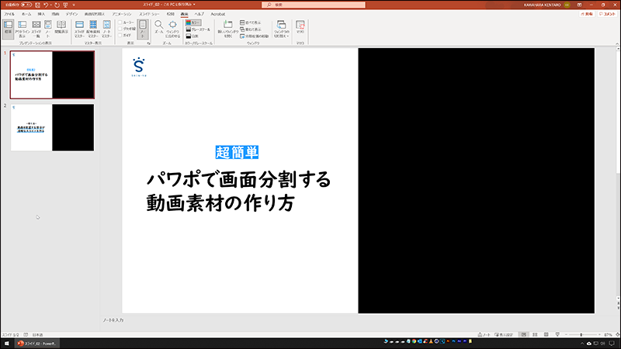Collapse the ribbon with the chevron
This screenshot has width=621, height=349.
617,43
